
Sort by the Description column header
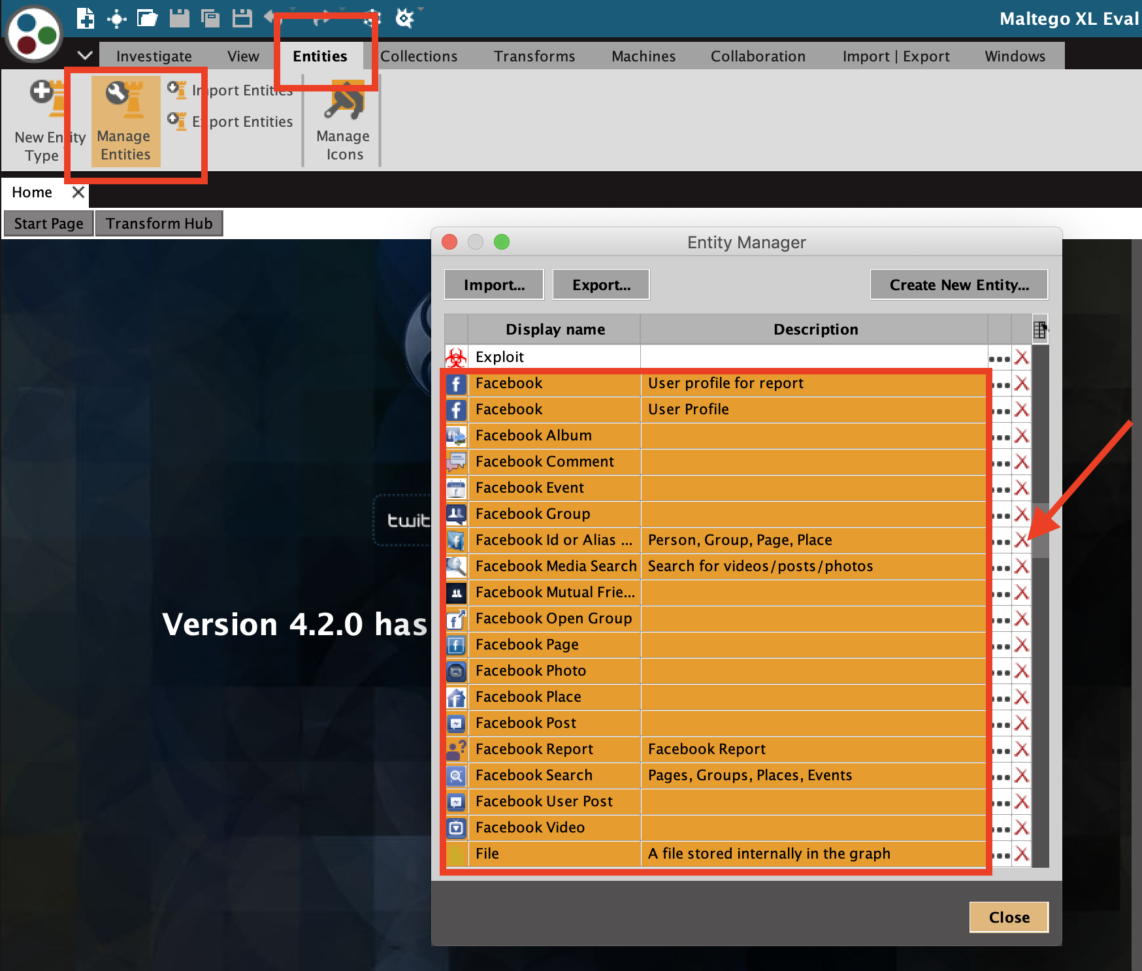pyautogui.click(x=815, y=330)
